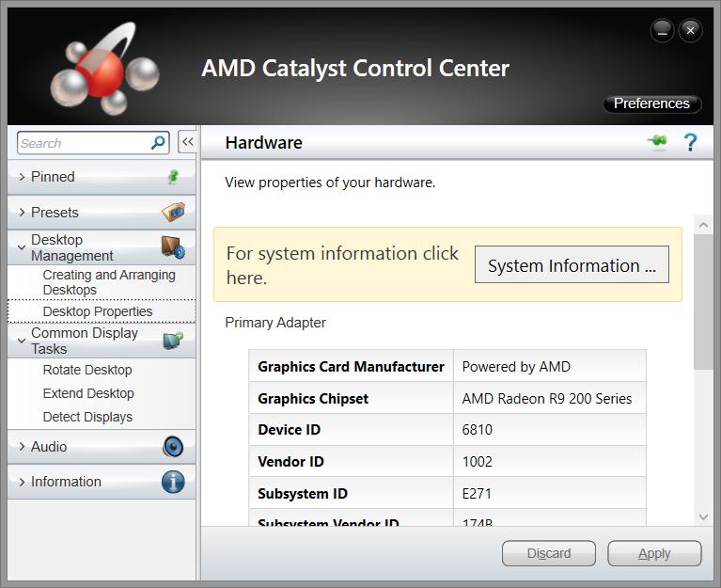This screenshot has height=588, width=721.
Task: Click View properties of your hardware text
Action: tap(330, 183)
